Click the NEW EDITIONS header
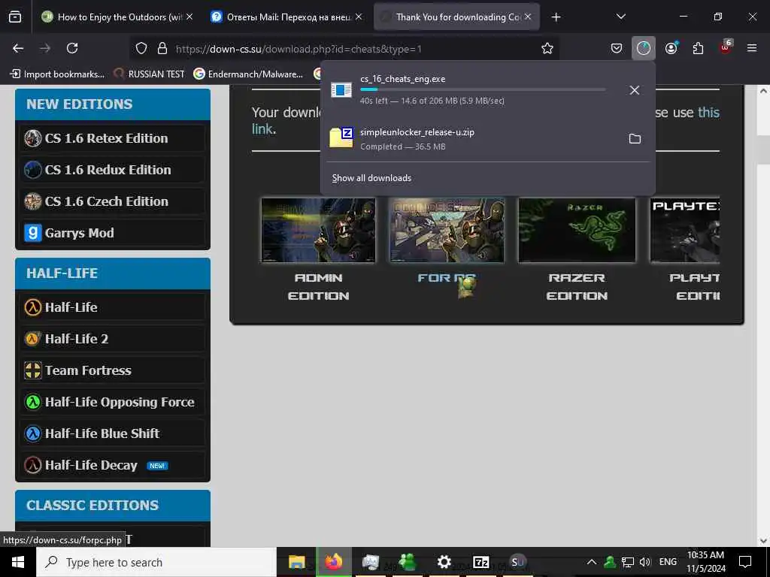Screen dimensions: 770x577 pyautogui.click(x=113, y=104)
